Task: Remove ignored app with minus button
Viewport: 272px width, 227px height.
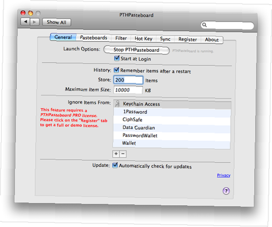Action: pos(123,154)
